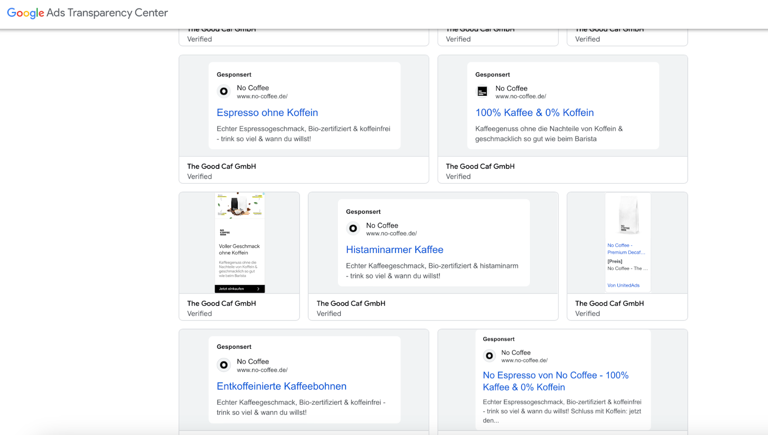Image resolution: width=768 pixels, height=435 pixels.
Task: Click the [Preis] label in shopping ad
Action: 615,262
